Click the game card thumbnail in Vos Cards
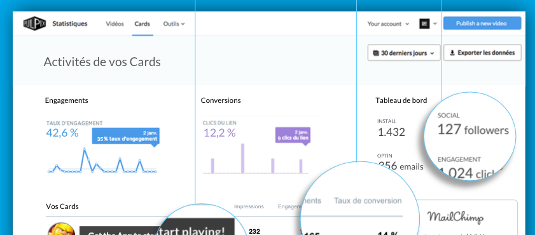The image size is (535, 235). tap(62, 229)
